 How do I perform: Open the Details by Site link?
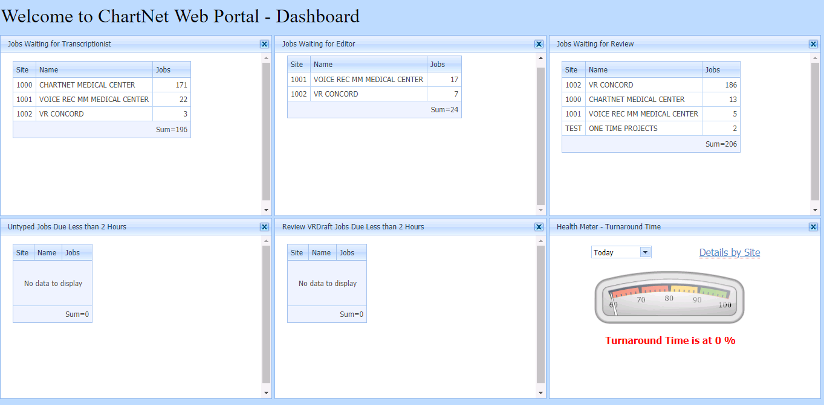(x=730, y=252)
